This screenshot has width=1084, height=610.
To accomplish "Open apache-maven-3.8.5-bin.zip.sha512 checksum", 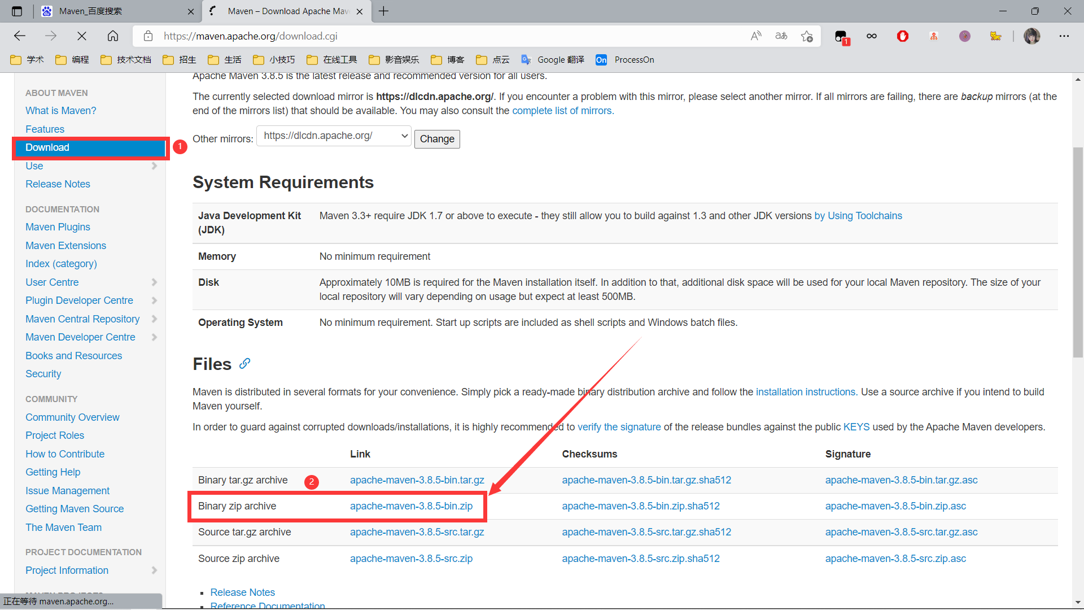I will pos(641,506).
